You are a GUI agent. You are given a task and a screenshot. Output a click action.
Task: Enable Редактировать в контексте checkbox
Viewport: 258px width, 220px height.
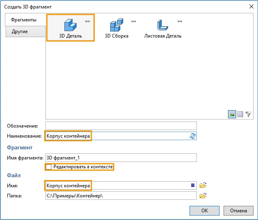coord(49,167)
